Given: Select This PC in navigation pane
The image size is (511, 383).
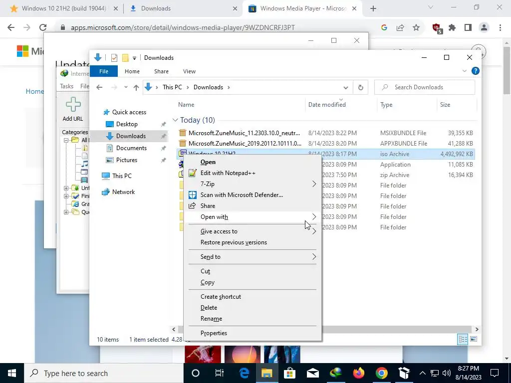Looking at the screenshot, I should tap(122, 176).
